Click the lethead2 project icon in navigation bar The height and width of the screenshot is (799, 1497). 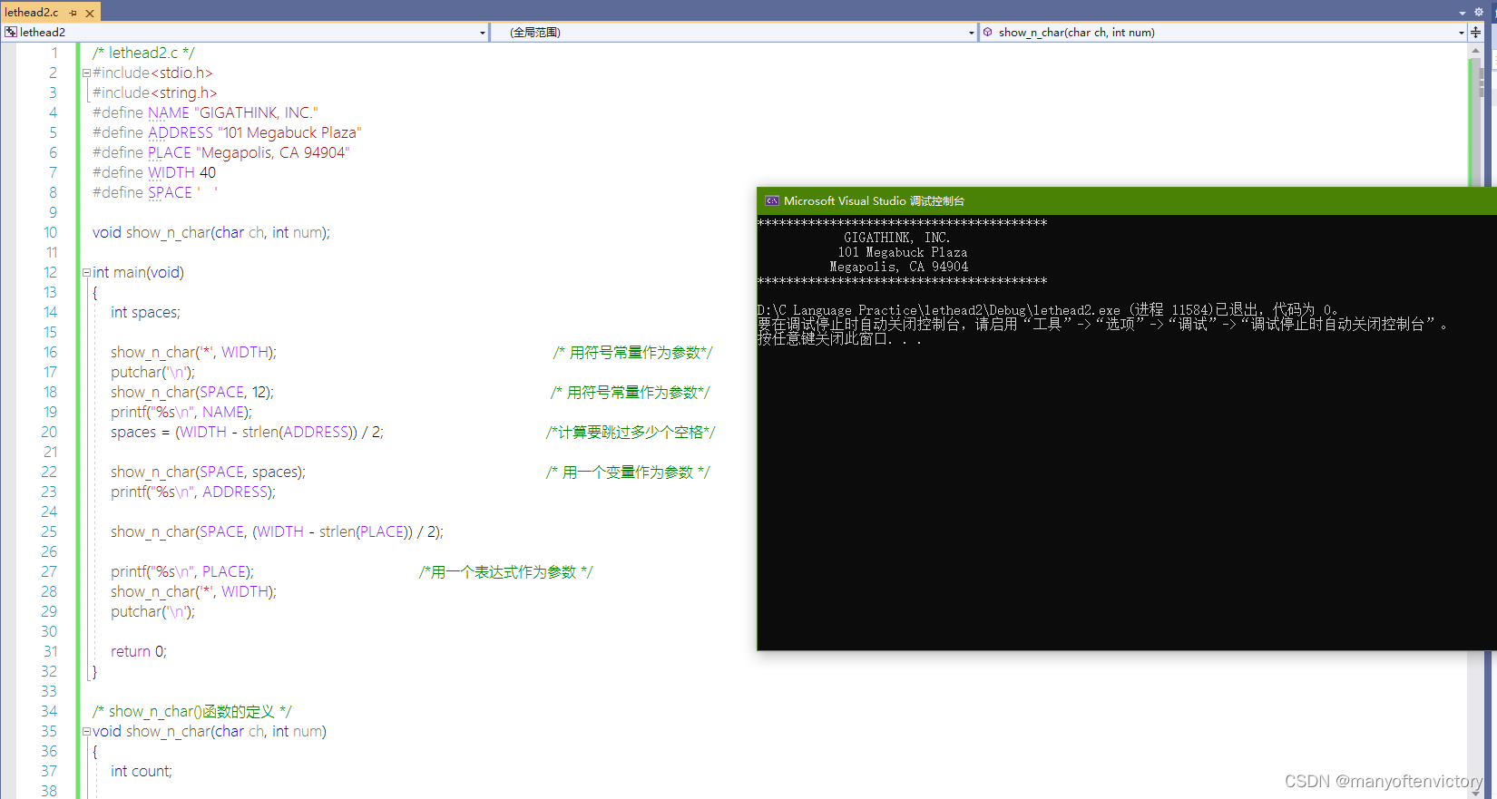[x=11, y=32]
